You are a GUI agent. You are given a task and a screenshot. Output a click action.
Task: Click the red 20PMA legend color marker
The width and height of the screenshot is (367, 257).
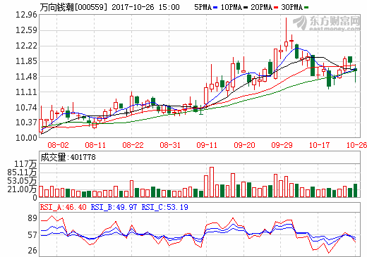point(276,8)
